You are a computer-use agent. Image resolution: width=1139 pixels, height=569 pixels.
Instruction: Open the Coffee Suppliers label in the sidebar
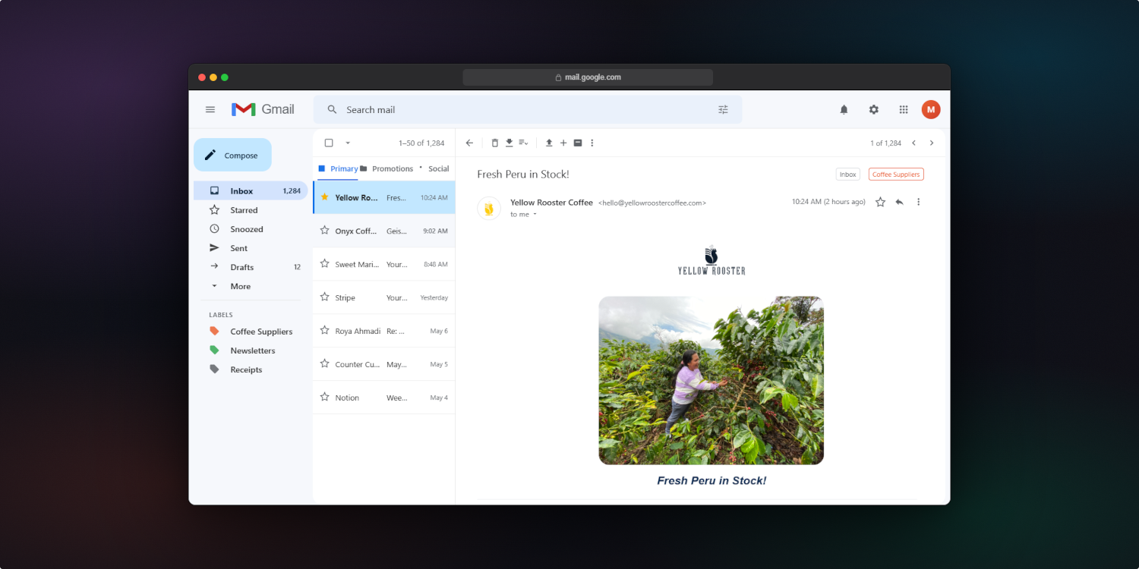pyautogui.click(x=251, y=332)
